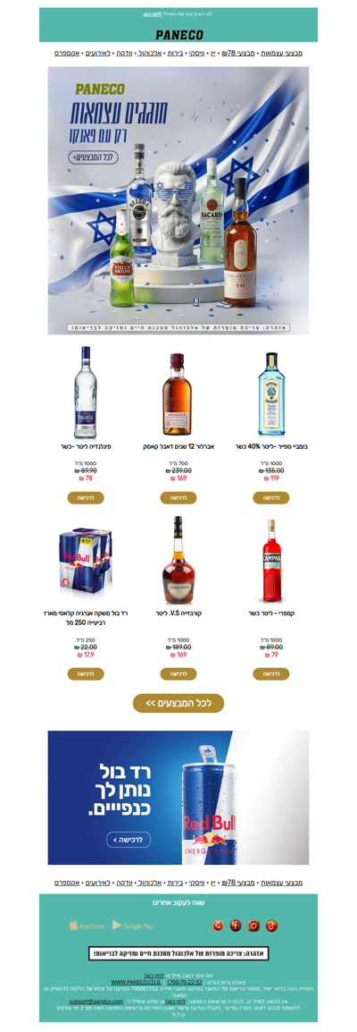The width and height of the screenshot is (357, 1032).
Task: Open the Instagram icon in the footer
Action: (x=253, y=926)
